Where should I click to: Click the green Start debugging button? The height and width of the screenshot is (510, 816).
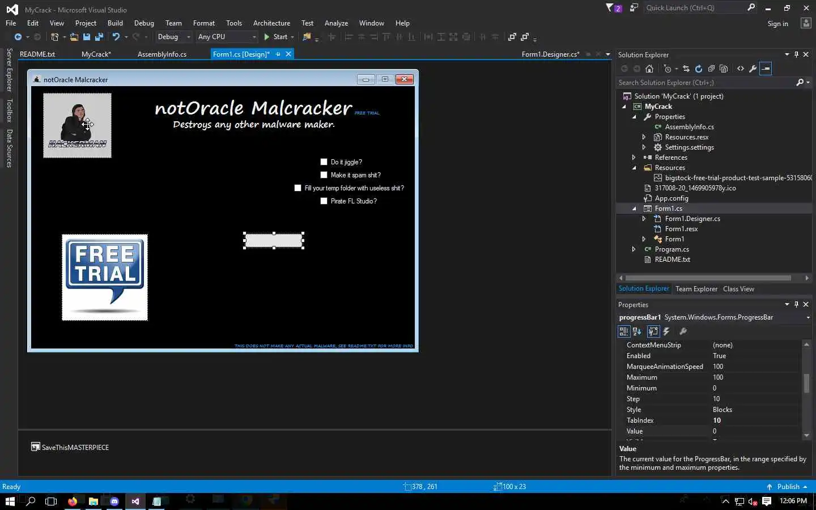pyautogui.click(x=276, y=37)
